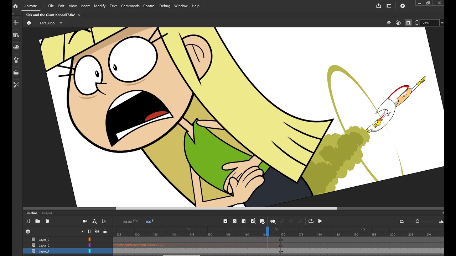Screen dimensions: 456x256
Task: Create a new layer folder
Action: [x=37, y=221]
